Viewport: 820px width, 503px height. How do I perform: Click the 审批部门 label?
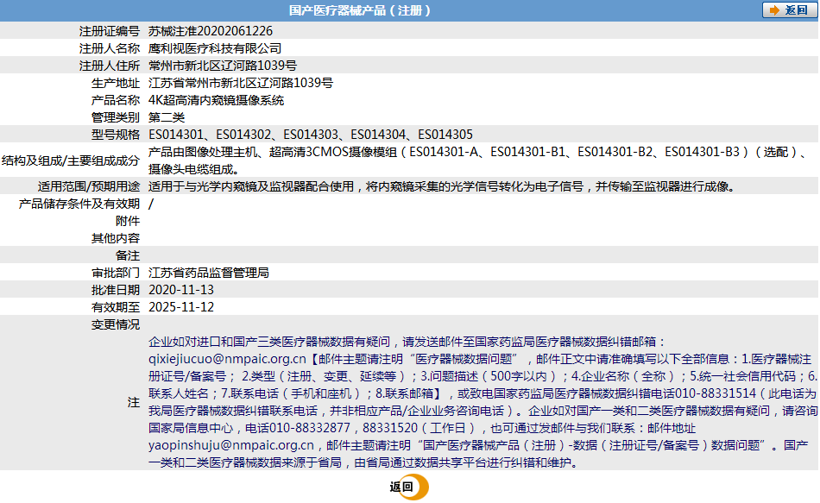116,273
